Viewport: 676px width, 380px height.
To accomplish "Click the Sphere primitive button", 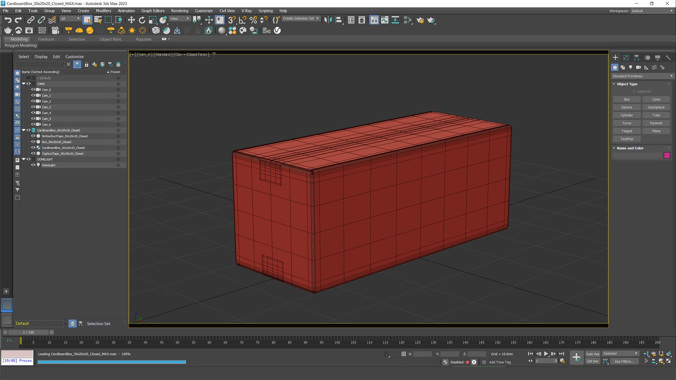I will 627,107.
